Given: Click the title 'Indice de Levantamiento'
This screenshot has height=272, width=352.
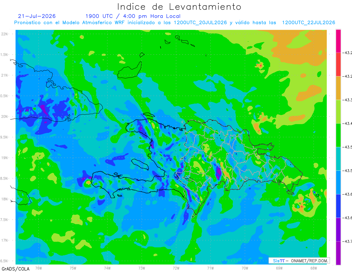Looking at the screenshot, I should [x=179, y=7].
